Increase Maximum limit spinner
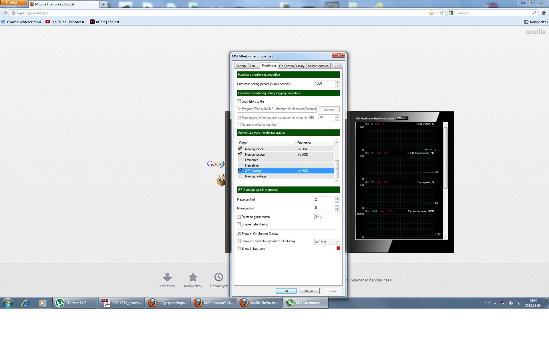 click(337, 198)
